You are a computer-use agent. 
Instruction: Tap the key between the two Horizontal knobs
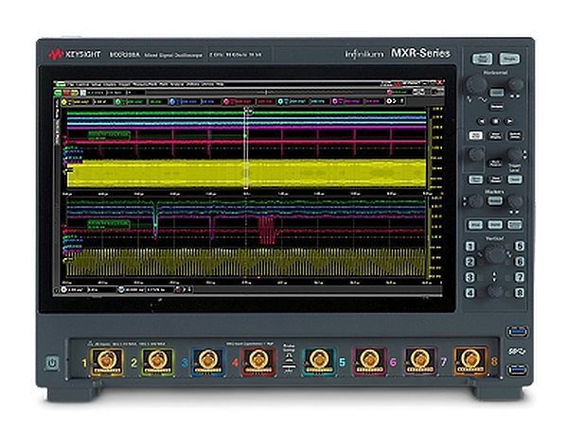pos(497,93)
